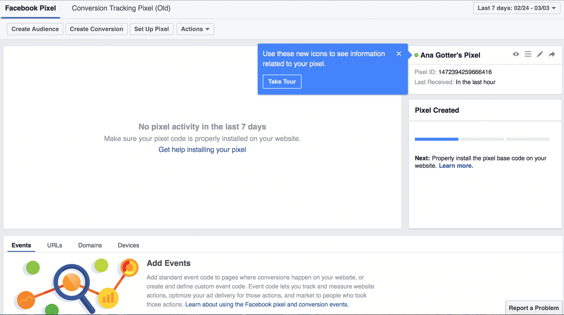Click the Create Audience button
Screen dimensions: 564x315
[x=35, y=29]
